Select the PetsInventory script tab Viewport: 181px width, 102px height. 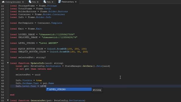point(68,2)
